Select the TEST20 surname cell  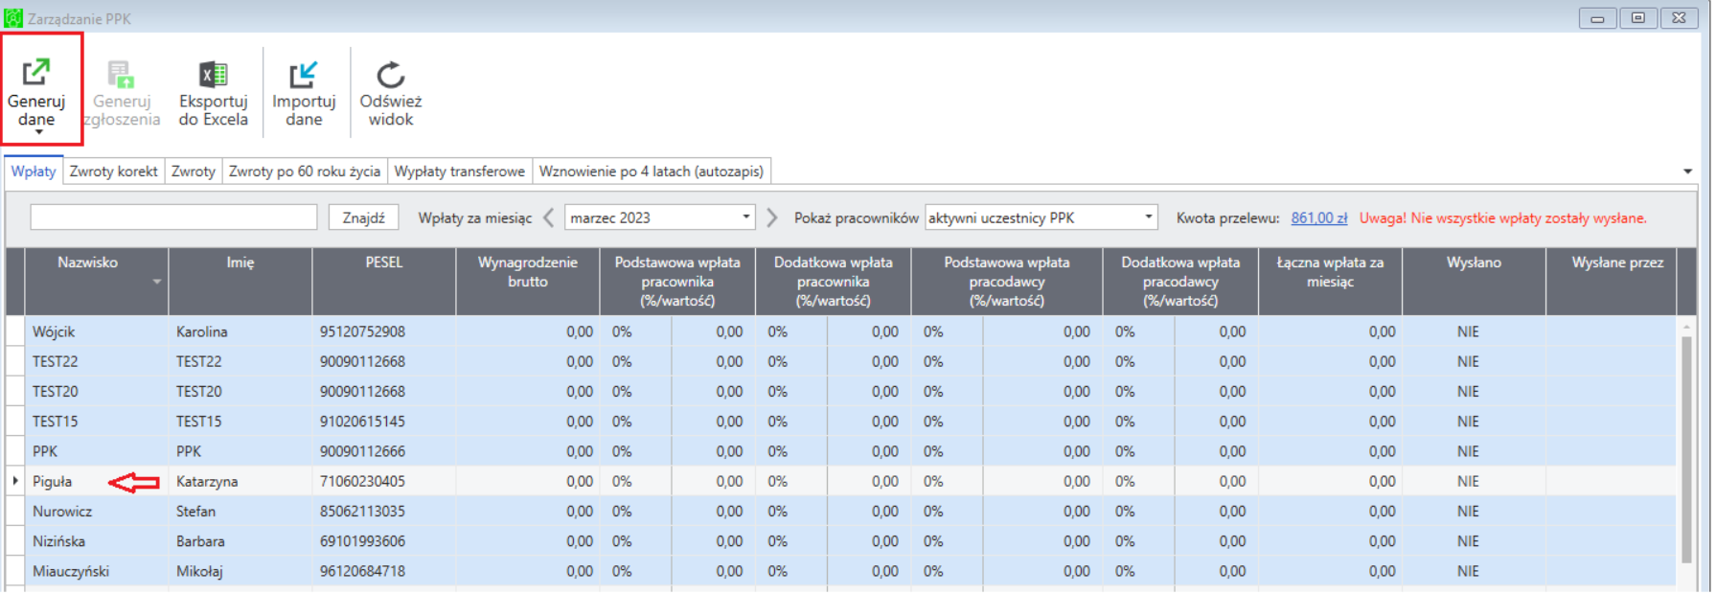tap(96, 391)
